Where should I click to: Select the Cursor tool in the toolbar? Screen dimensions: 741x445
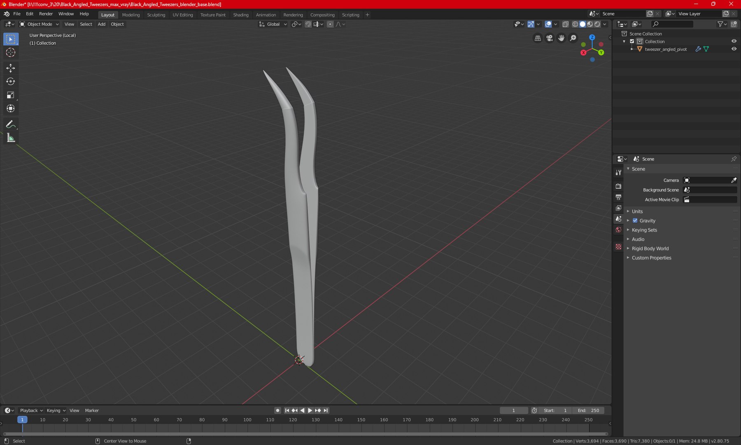[x=11, y=52]
